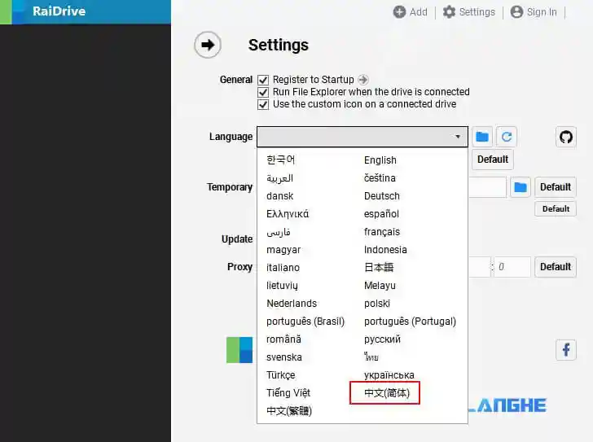The image size is (593, 442).
Task: Pick Tiếng Việt from the list
Action: click(288, 393)
